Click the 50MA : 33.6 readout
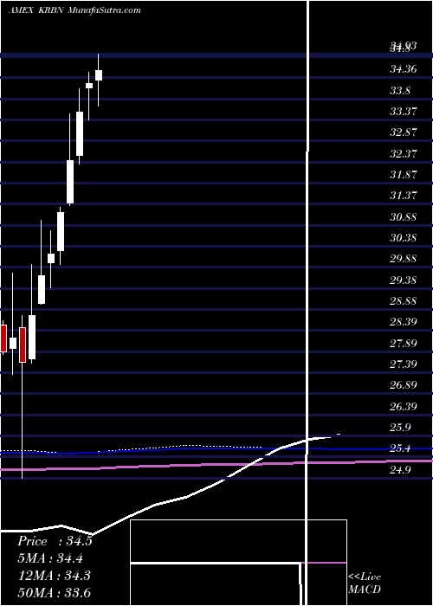Screen dimensions: 433x606 click(54, 592)
